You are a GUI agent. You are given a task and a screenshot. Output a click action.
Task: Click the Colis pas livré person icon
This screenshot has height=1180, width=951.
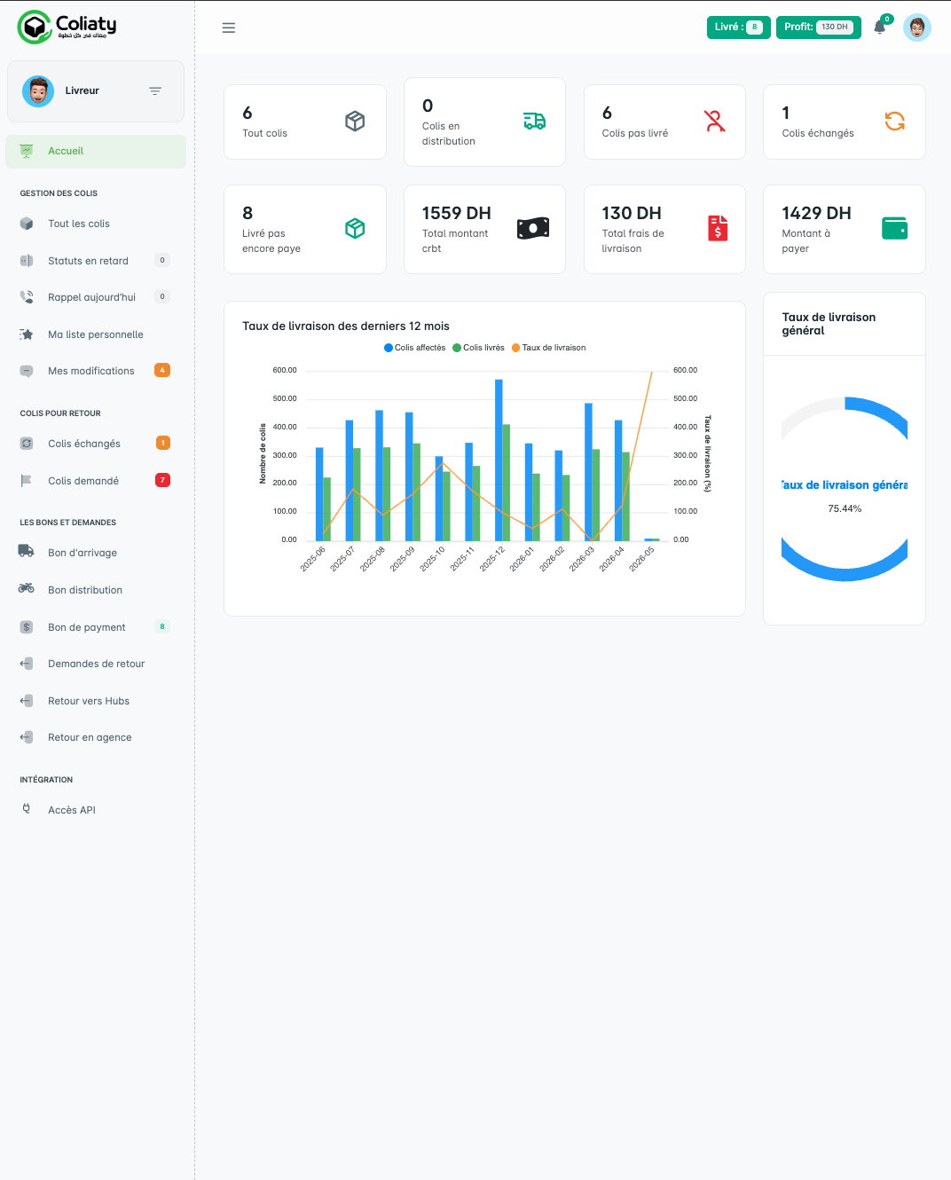pos(714,121)
